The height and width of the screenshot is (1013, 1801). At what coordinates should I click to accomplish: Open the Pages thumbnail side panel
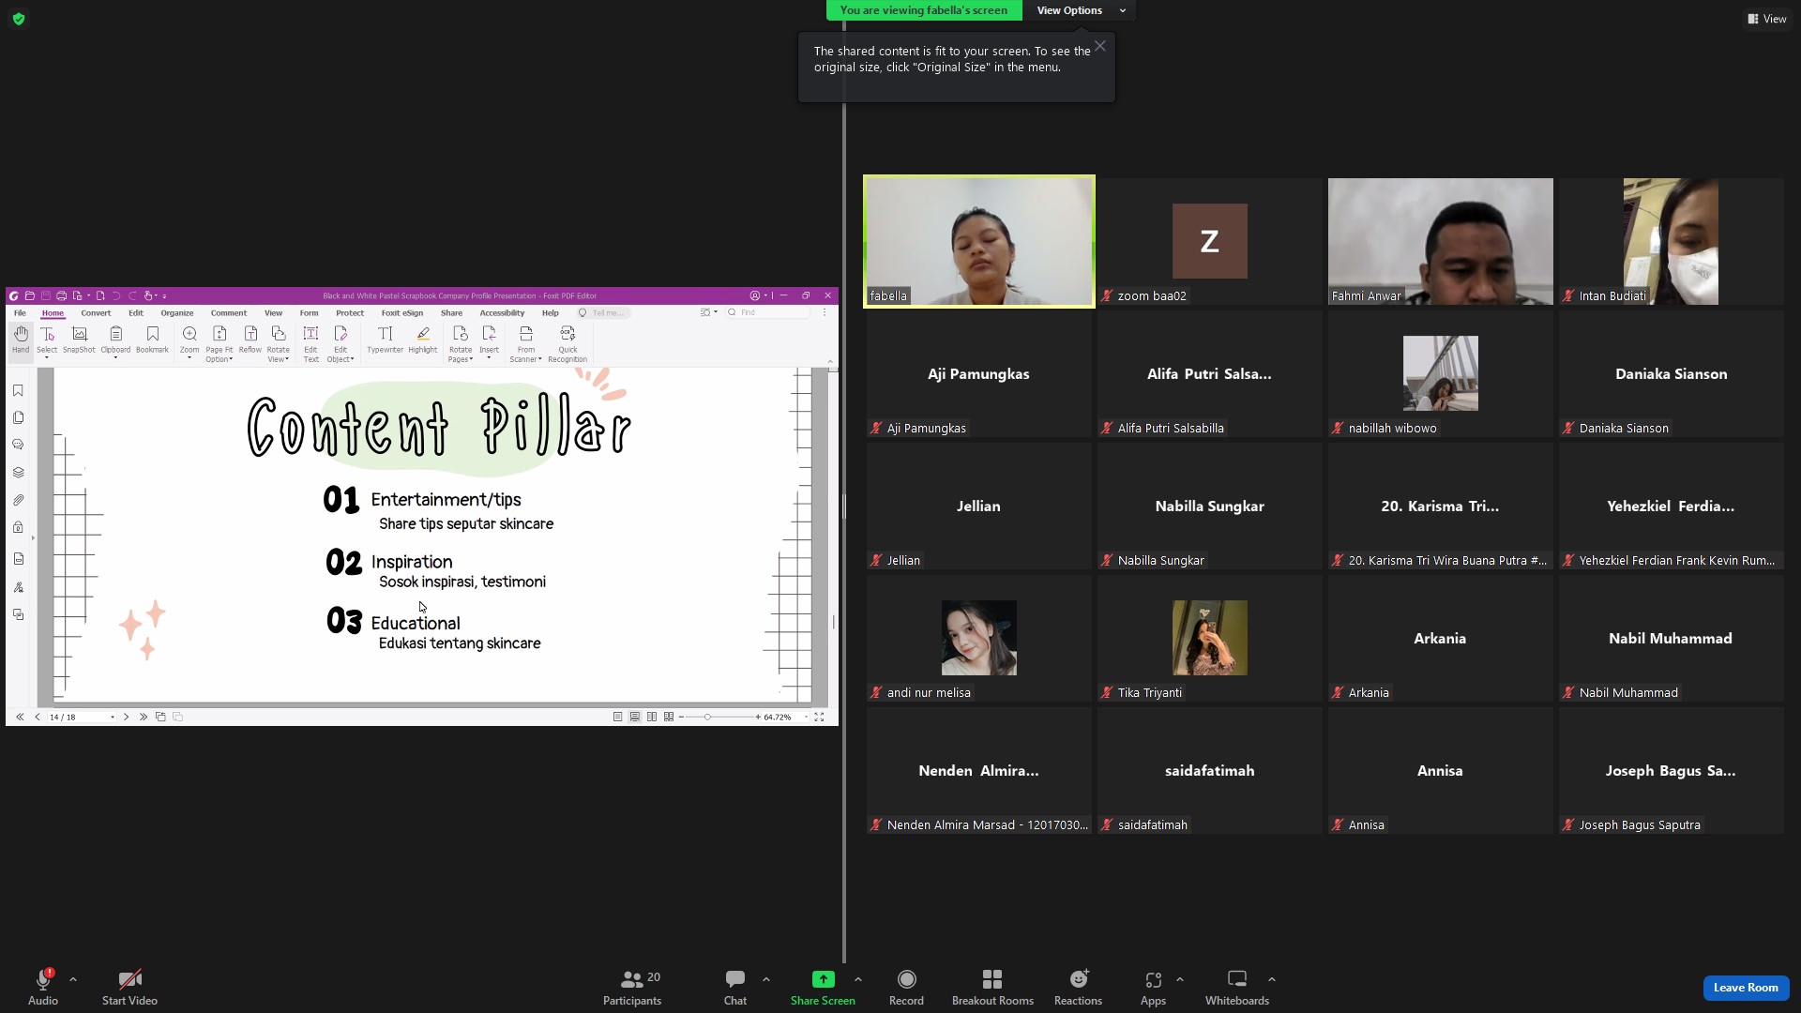(18, 417)
